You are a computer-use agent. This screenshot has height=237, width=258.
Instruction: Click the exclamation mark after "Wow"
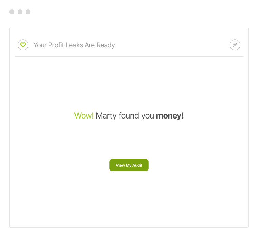pyautogui.click(x=92, y=116)
